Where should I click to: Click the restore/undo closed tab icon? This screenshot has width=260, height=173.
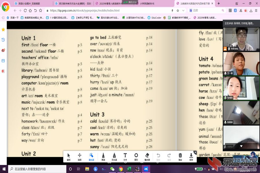point(35,10)
